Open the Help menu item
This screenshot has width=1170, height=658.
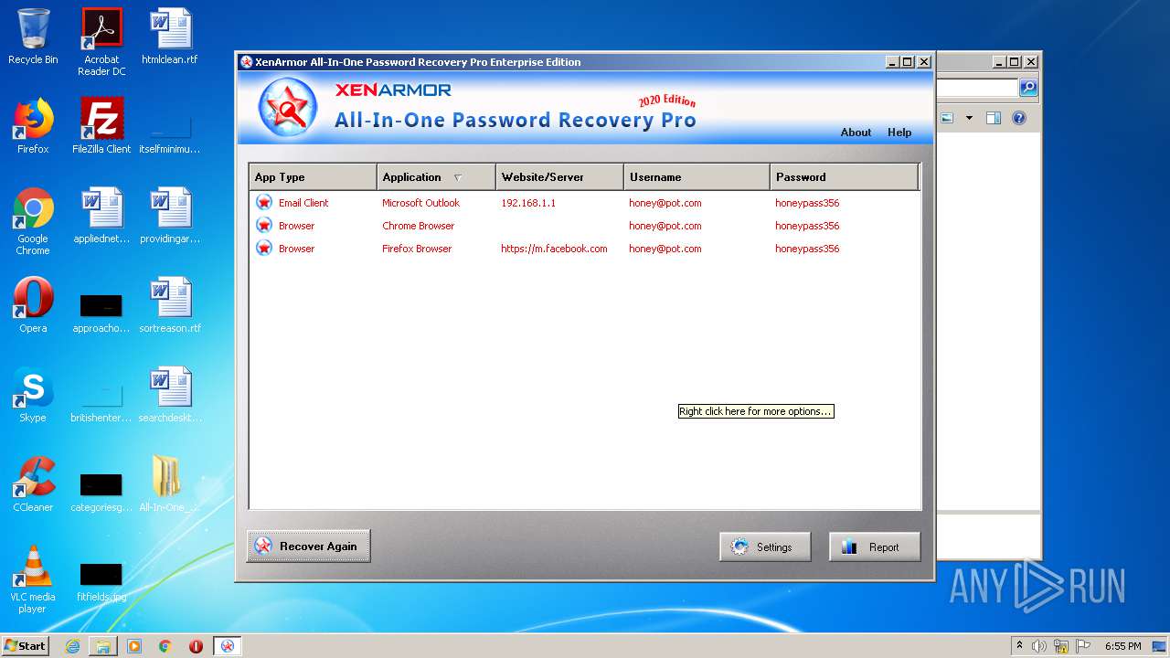899,133
